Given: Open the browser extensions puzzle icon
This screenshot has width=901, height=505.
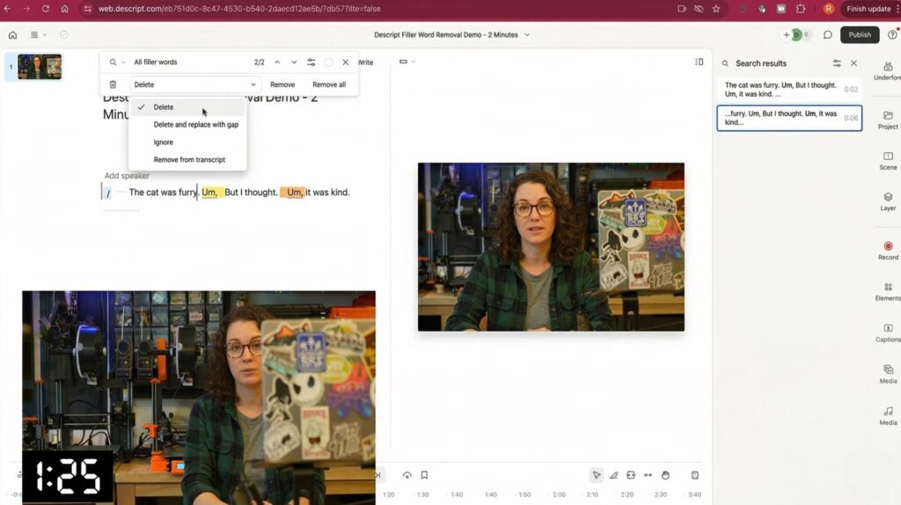Looking at the screenshot, I should pos(801,9).
